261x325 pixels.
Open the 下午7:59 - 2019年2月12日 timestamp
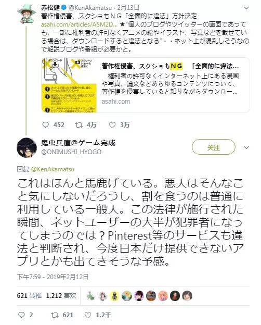coord(53,277)
